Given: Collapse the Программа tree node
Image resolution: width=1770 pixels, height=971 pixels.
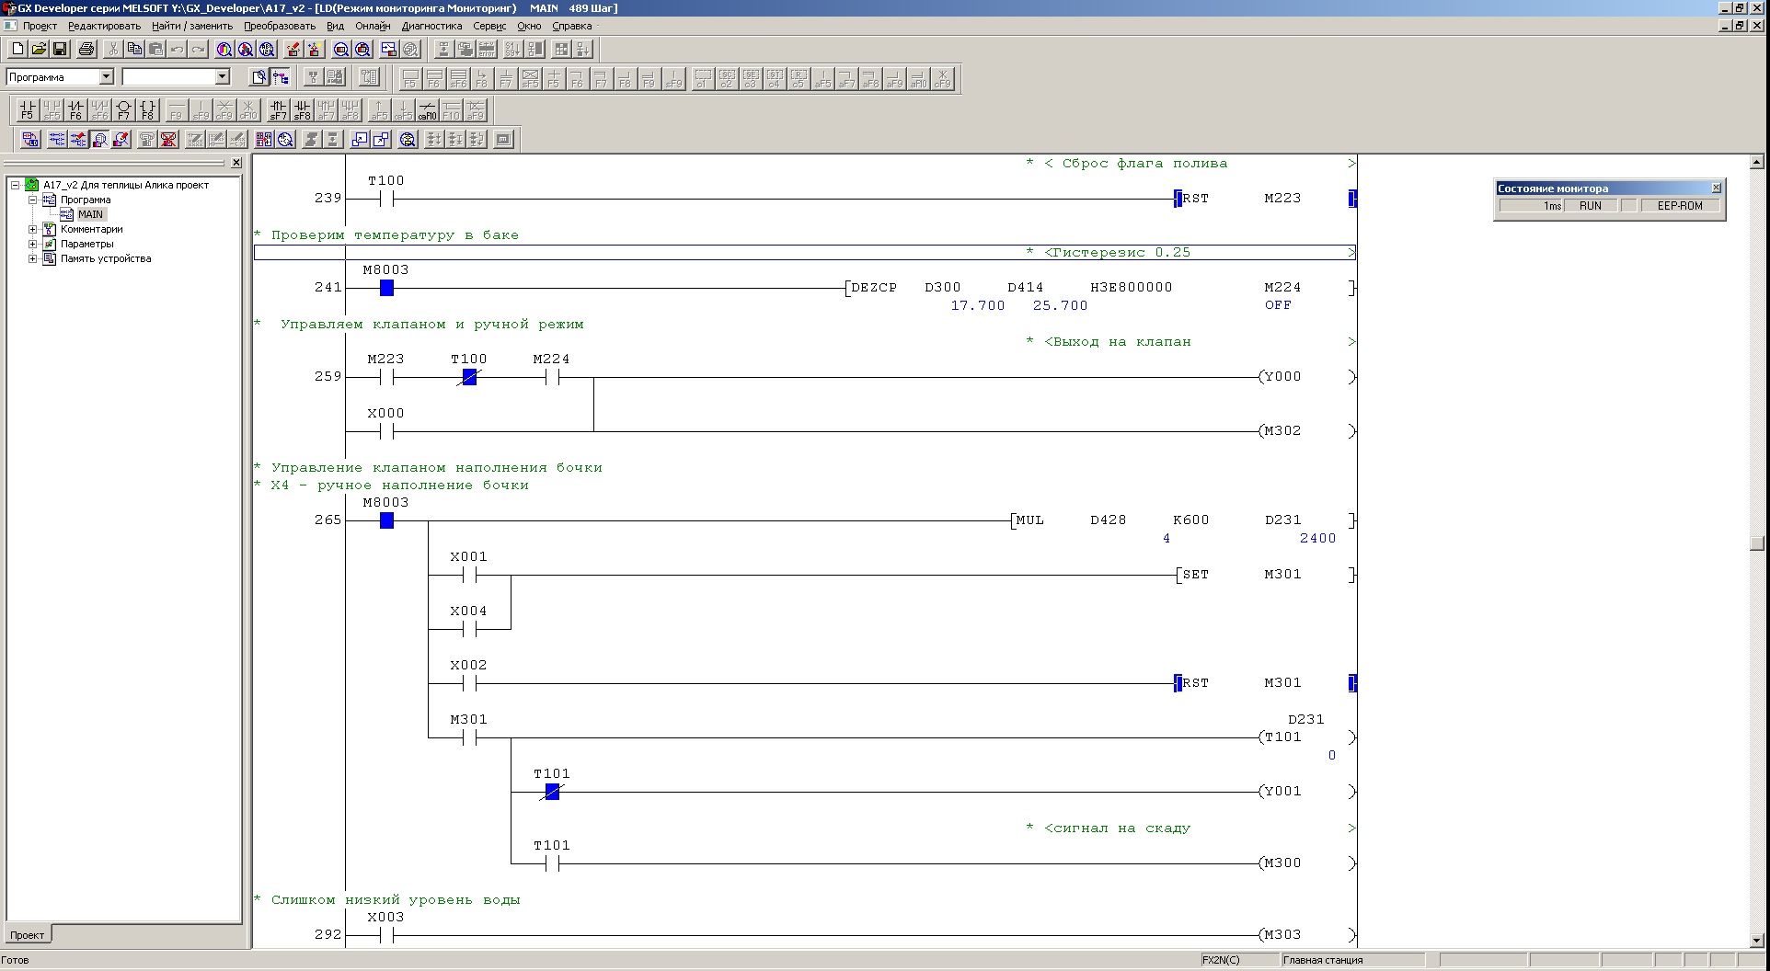Looking at the screenshot, I should pyautogui.click(x=32, y=200).
